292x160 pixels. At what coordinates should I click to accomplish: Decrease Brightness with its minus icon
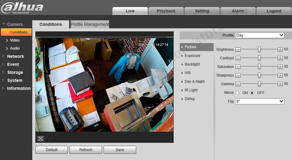[x=238, y=50]
